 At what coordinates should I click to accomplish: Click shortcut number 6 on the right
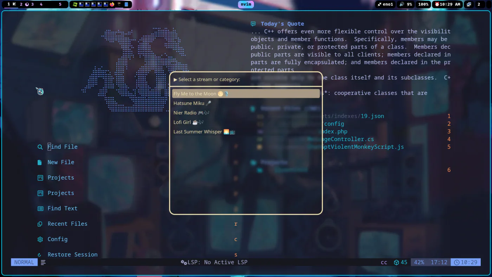pos(449,170)
